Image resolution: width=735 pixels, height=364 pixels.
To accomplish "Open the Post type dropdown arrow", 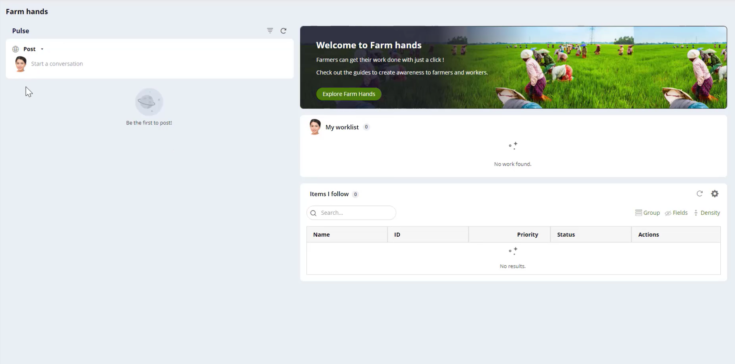I will point(42,49).
